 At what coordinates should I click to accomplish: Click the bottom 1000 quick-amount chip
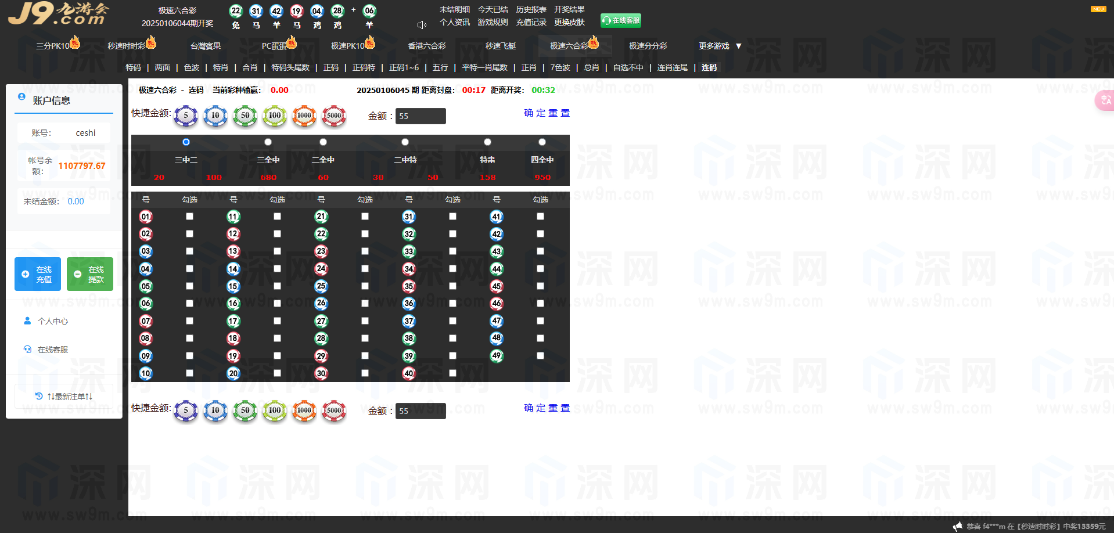tap(304, 410)
